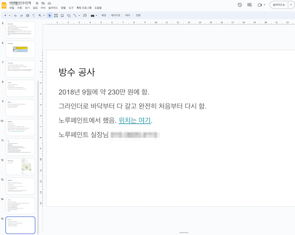Open the 수정 menu
Screen dimensions: 295x235
(x=20, y=8)
